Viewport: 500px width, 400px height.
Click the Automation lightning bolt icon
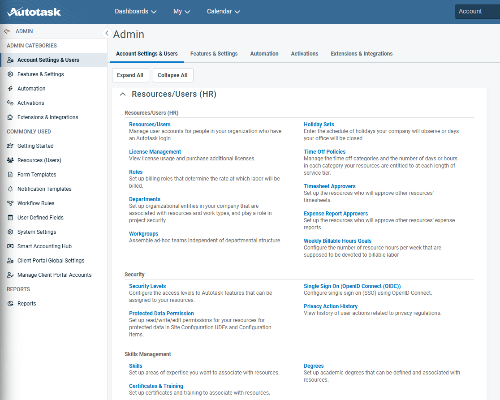pyautogui.click(x=10, y=89)
